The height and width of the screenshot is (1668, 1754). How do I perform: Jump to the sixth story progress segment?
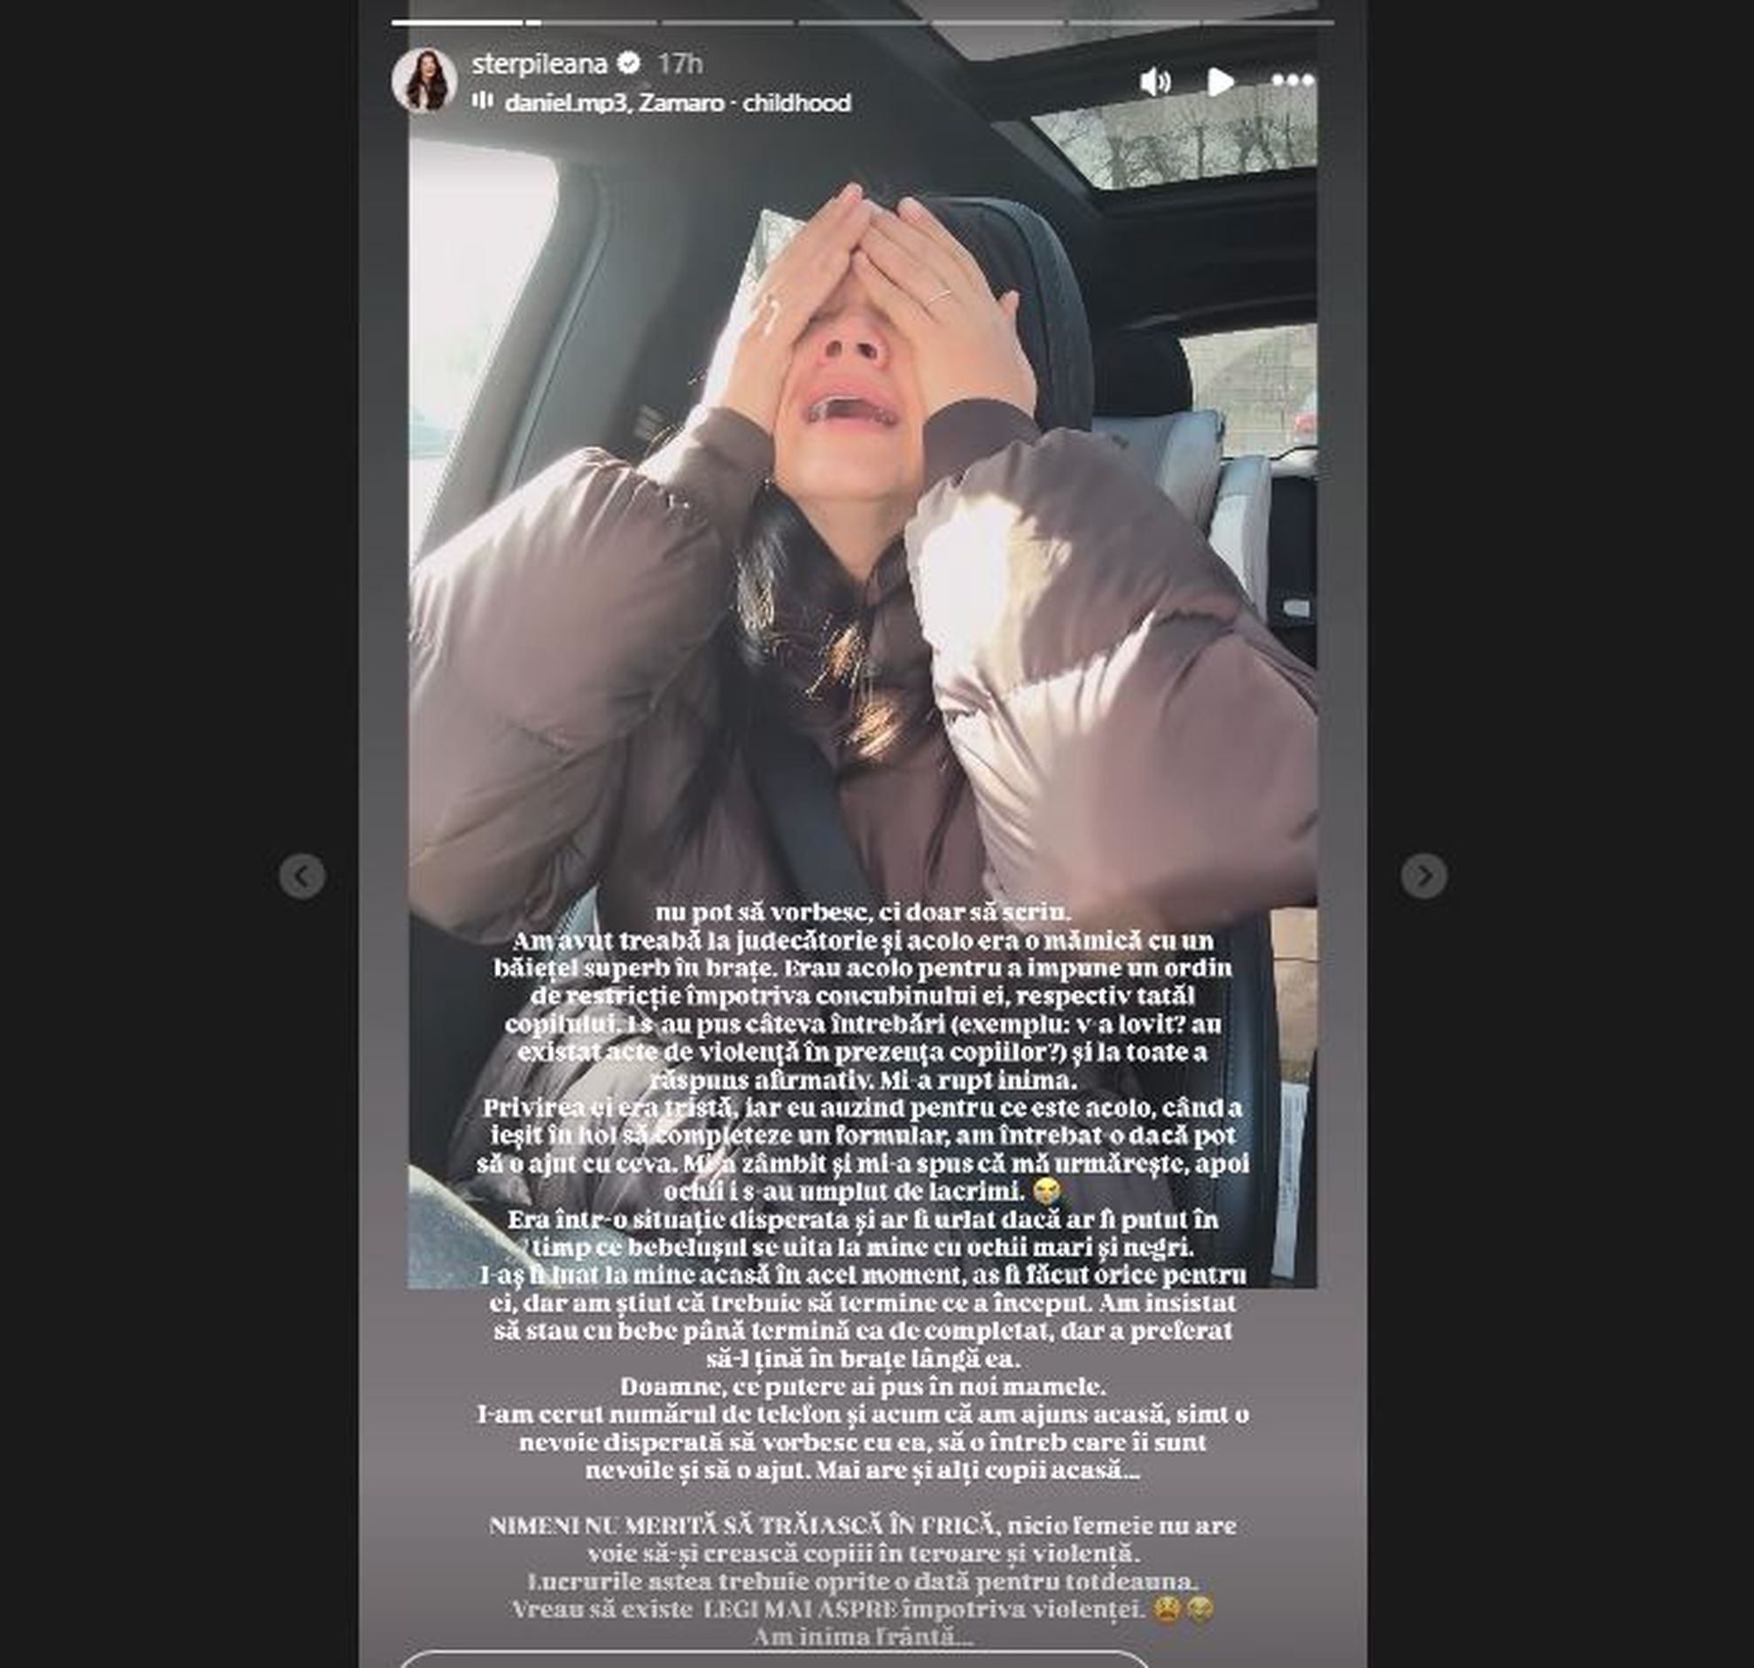click(x=1133, y=22)
